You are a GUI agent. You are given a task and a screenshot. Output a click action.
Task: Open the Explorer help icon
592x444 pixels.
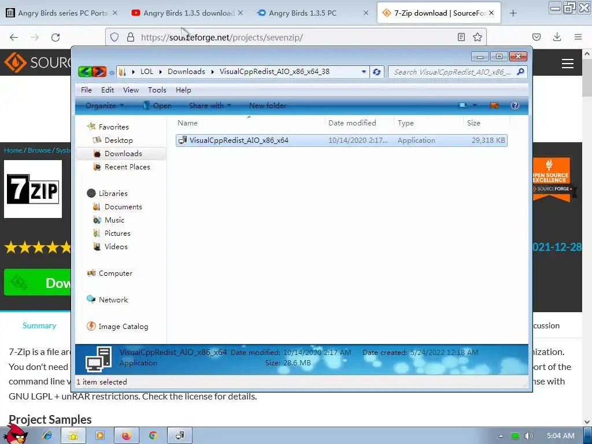click(x=515, y=105)
